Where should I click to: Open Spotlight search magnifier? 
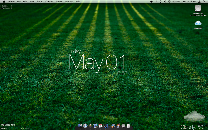pyautogui.click(x=204, y=2)
